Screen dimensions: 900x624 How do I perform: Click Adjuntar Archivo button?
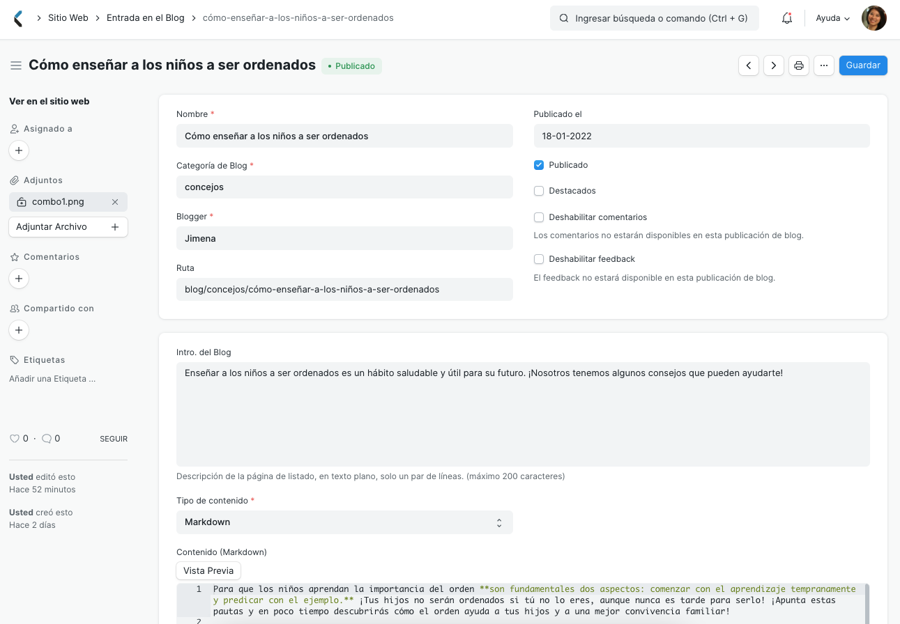coord(68,227)
